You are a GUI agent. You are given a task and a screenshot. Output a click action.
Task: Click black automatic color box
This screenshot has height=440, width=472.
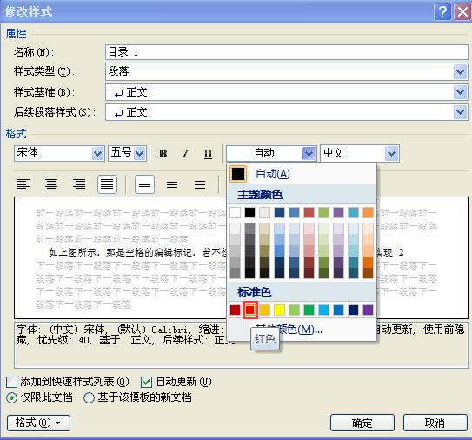(x=238, y=174)
